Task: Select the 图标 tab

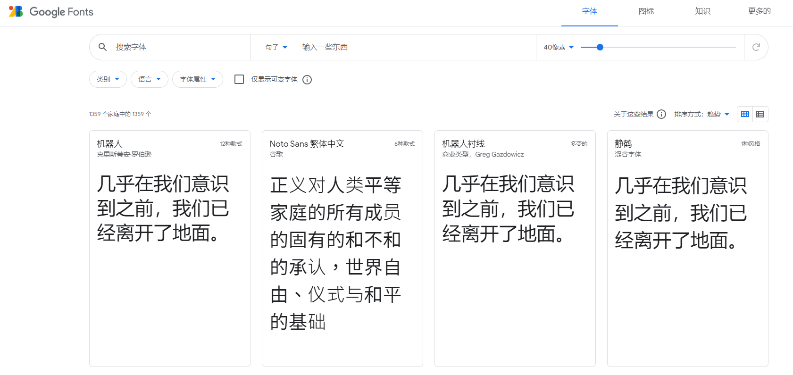Action: (x=646, y=11)
